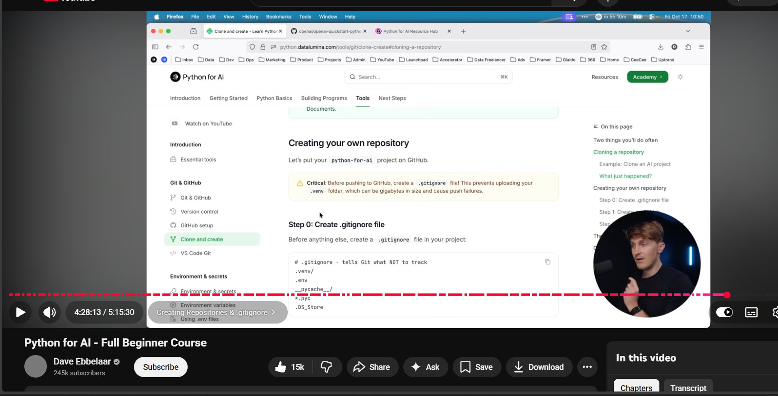Dislike the video
778x396 pixels.
pyautogui.click(x=326, y=367)
